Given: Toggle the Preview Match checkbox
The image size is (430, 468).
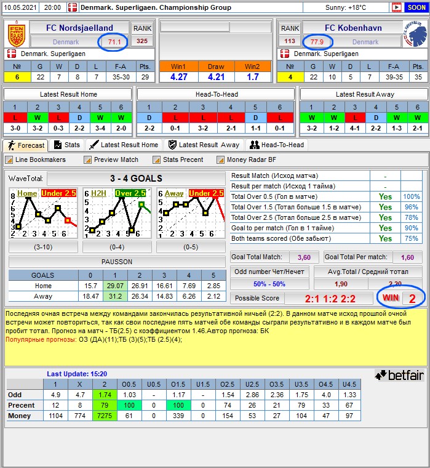Looking at the screenshot, I should (87, 160).
